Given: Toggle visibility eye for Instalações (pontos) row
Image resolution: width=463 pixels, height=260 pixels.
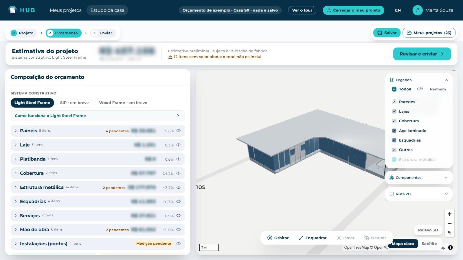Looking at the screenshot, I should 179,244.
